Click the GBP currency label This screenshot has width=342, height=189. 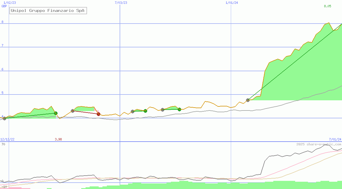point(4,6)
